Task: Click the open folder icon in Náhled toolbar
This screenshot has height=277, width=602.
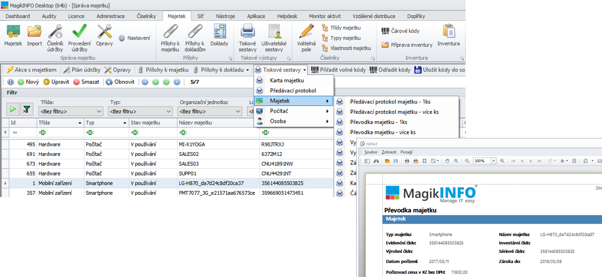Action: coord(387,161)
